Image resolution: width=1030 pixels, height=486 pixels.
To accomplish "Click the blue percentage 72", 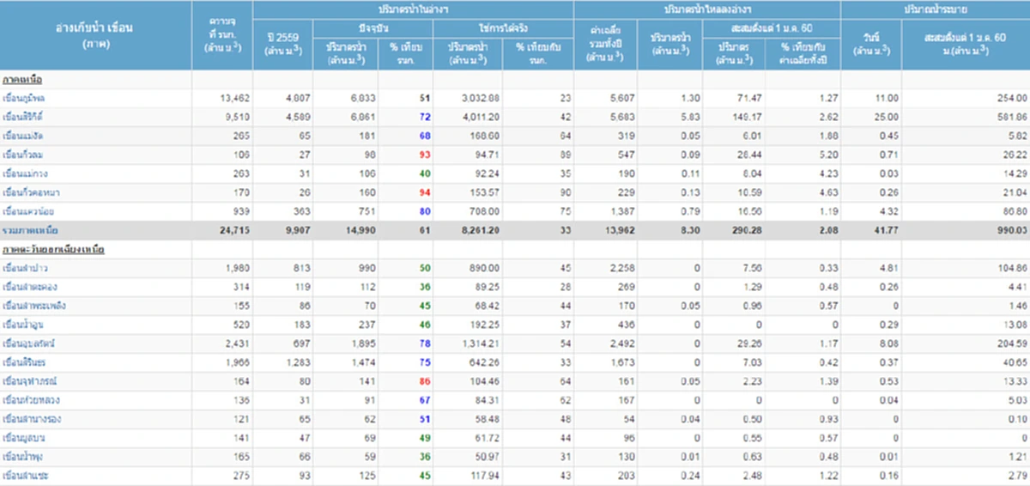I will pos(426,117).
